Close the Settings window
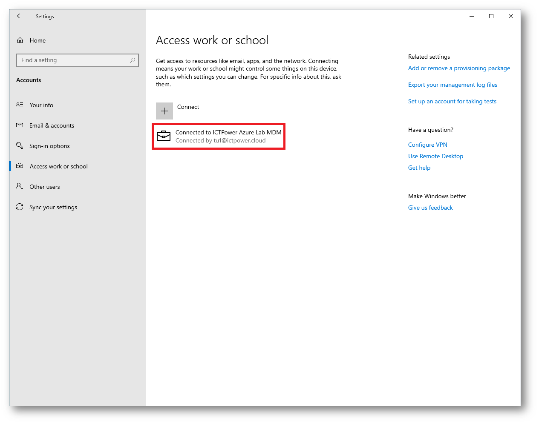This screenshot has width=539, height=424. click(511, 16)
